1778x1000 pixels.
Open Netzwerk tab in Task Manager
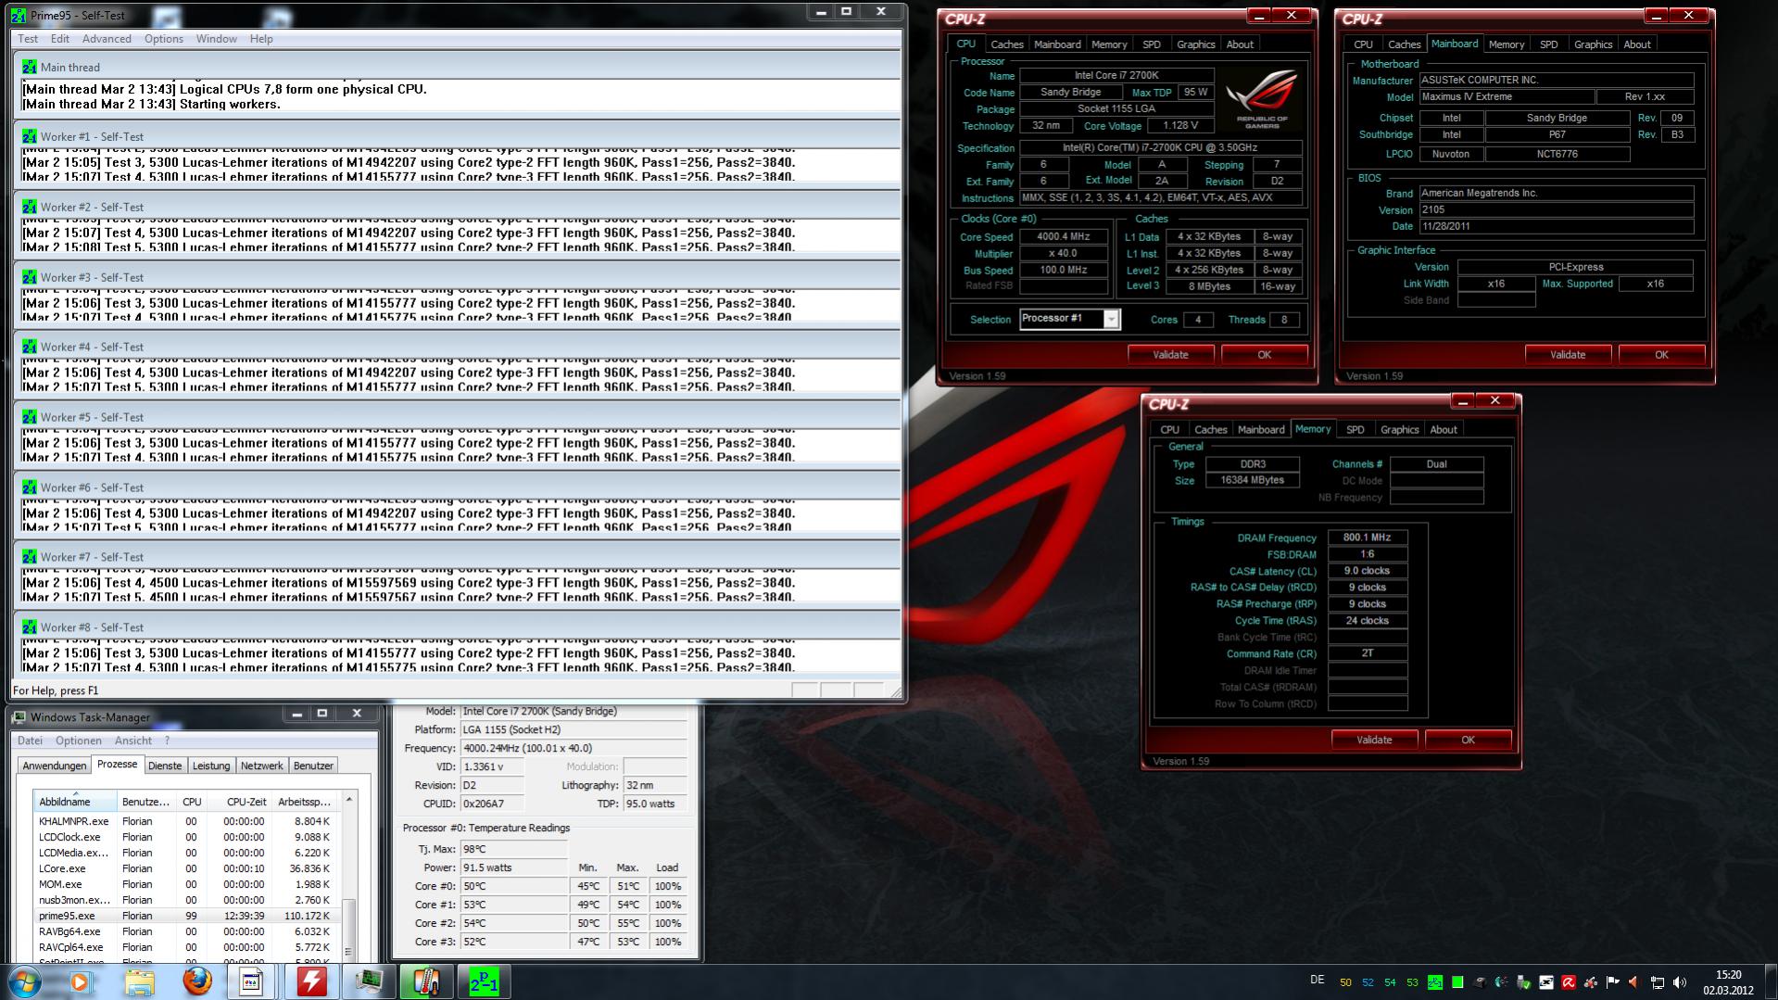(262, 766)
